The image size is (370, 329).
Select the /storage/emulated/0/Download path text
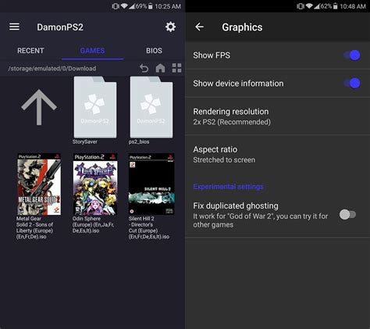tap(52, 69)
